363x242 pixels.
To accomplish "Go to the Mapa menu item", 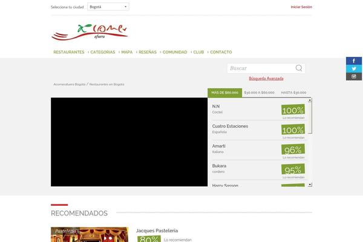I will point(127,52).
